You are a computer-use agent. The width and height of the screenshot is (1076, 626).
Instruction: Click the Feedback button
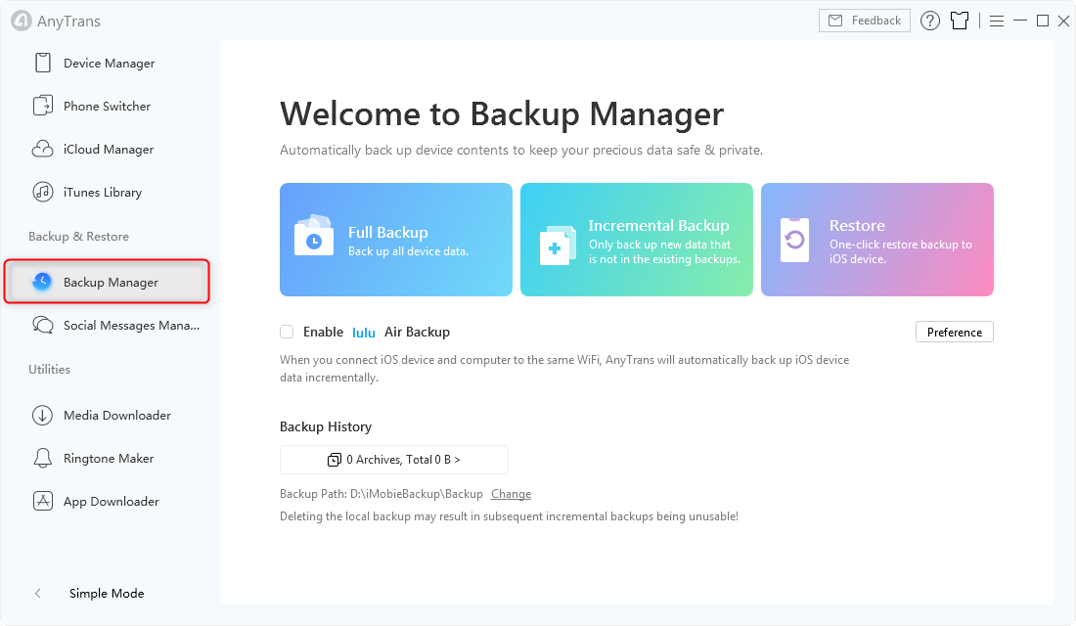[x=865, y=21]
